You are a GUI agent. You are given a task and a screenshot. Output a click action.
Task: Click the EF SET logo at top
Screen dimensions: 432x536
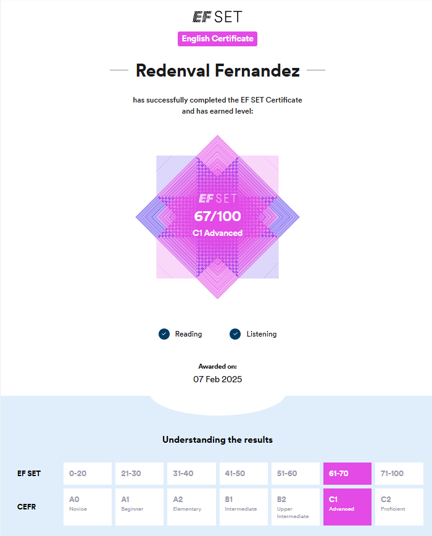(217, 17)
